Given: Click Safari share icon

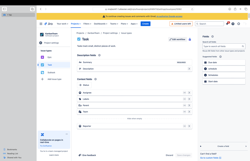Looking at the screenshot, I should (235, 9).
